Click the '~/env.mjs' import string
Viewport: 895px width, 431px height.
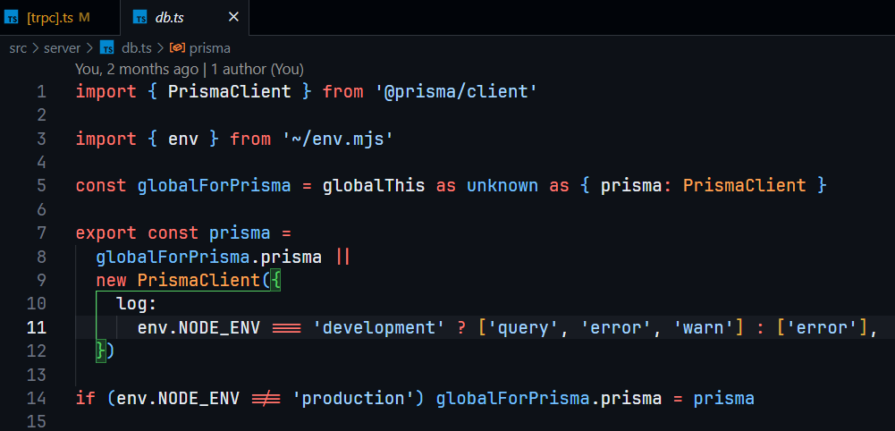(x=337, y=139)
